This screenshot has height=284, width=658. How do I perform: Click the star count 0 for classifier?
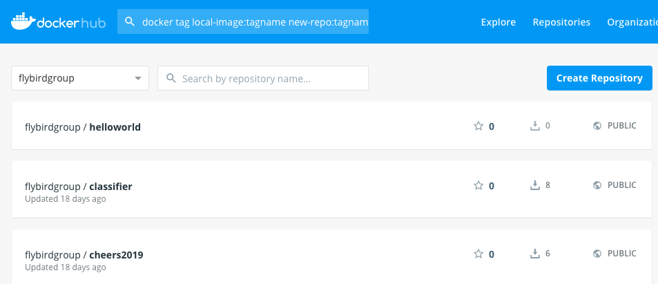tap(492, 186)
